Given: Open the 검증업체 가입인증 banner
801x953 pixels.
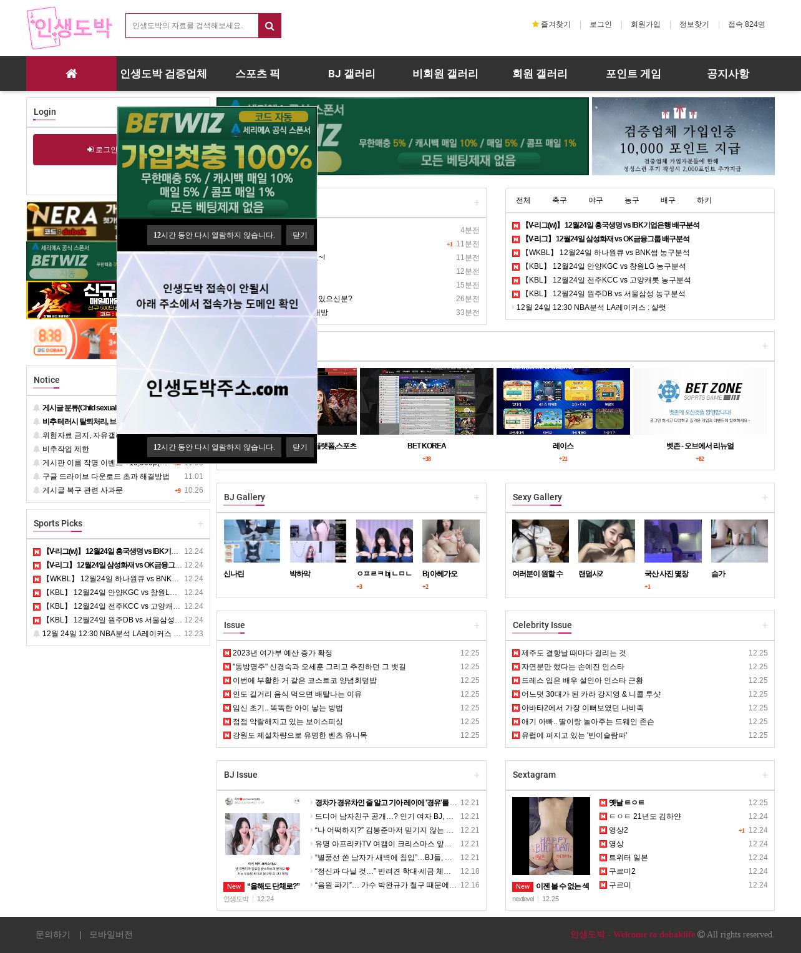Looking at the screenshot, I should pos(683,136).
